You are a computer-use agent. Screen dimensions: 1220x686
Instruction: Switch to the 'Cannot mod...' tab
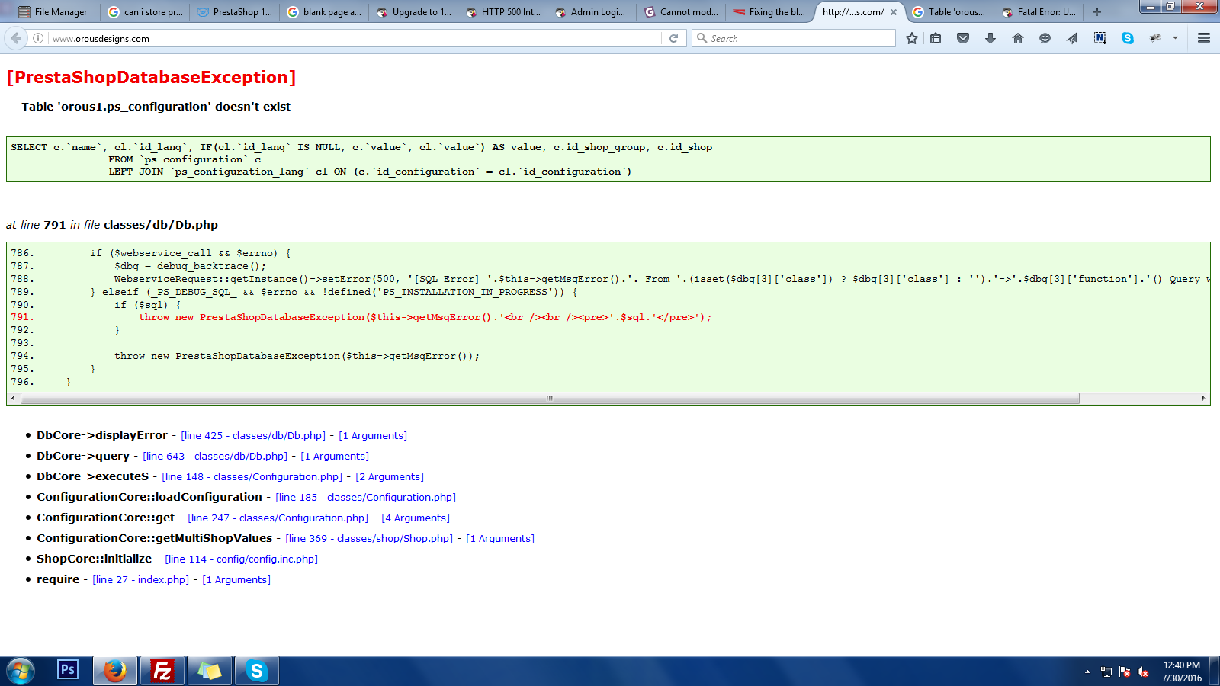(681, 12)
